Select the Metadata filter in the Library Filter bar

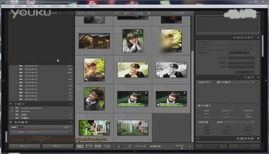coord(139,13)
